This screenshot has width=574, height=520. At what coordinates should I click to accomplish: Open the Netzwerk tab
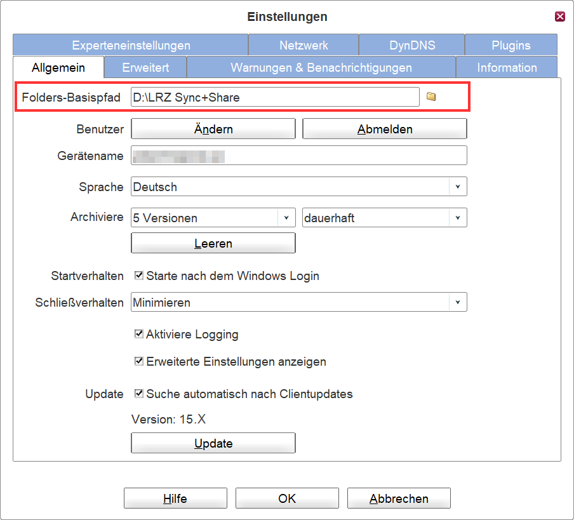point(304,46)
